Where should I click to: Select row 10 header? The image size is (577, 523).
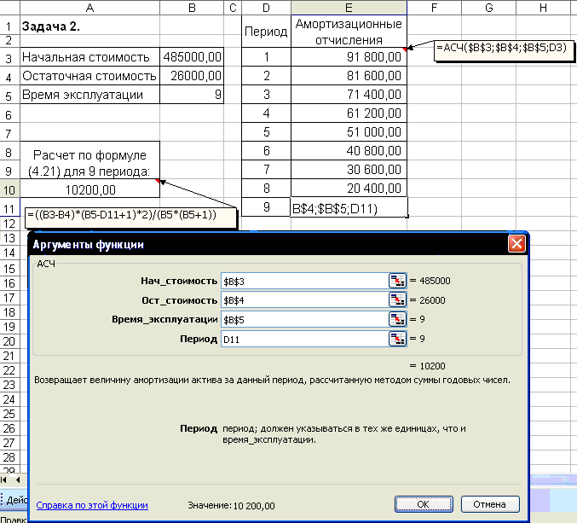click(x=9, y=189)
